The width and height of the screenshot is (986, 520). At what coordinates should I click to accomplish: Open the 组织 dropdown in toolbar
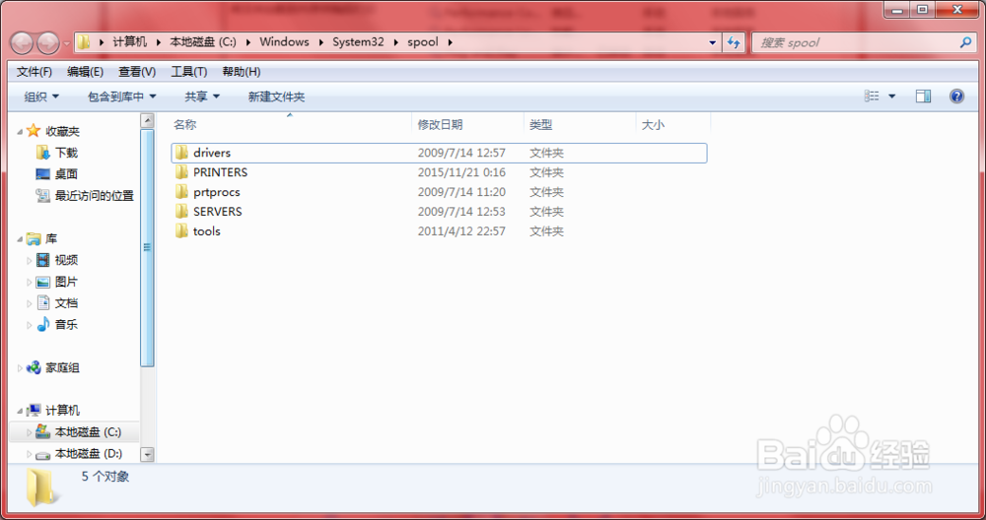coord(41,97)
